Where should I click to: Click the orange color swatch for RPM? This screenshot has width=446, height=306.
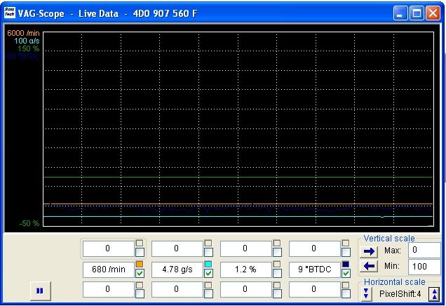click(x=140, y=264)
